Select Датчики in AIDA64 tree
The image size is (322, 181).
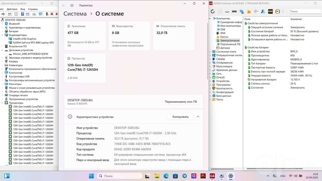coord(225,48)
